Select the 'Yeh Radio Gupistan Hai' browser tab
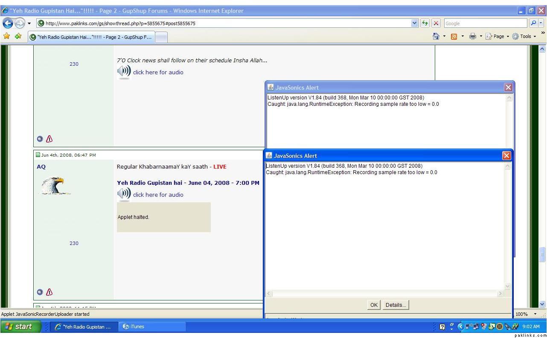The width and height of the screenshot is (547, 338). click(x=90, y=37)
